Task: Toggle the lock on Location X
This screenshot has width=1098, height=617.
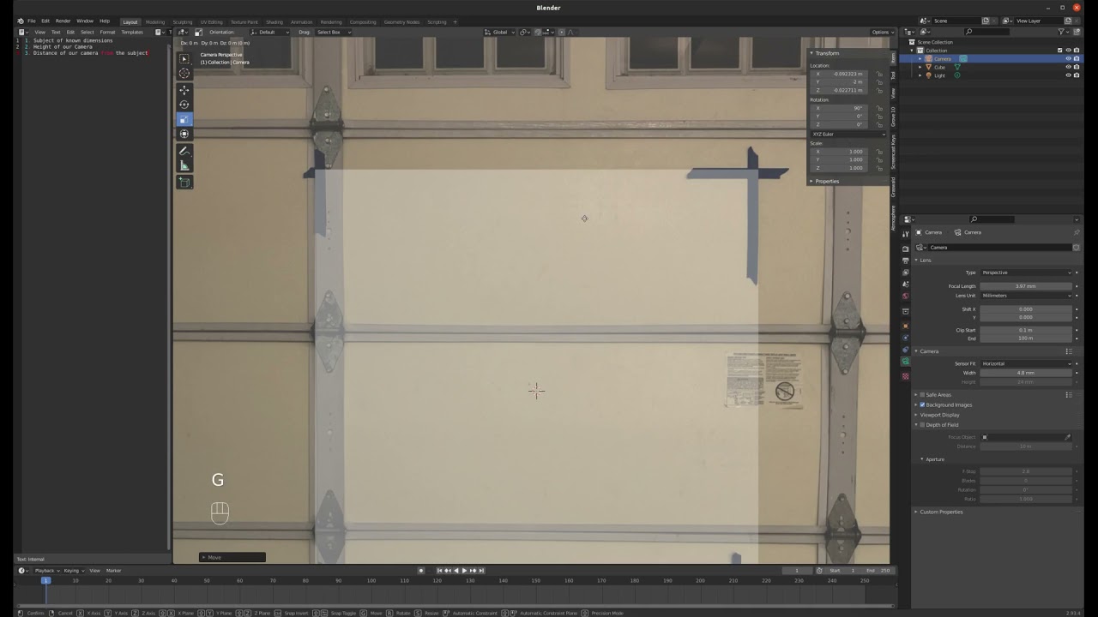Action: (x=879, y=74)
